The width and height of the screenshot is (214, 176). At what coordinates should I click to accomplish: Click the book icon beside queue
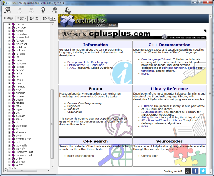13,100
